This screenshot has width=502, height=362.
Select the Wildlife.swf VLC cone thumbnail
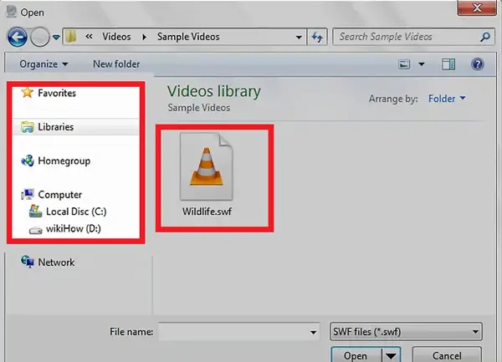pyautogui.click(x=207, y=166)
